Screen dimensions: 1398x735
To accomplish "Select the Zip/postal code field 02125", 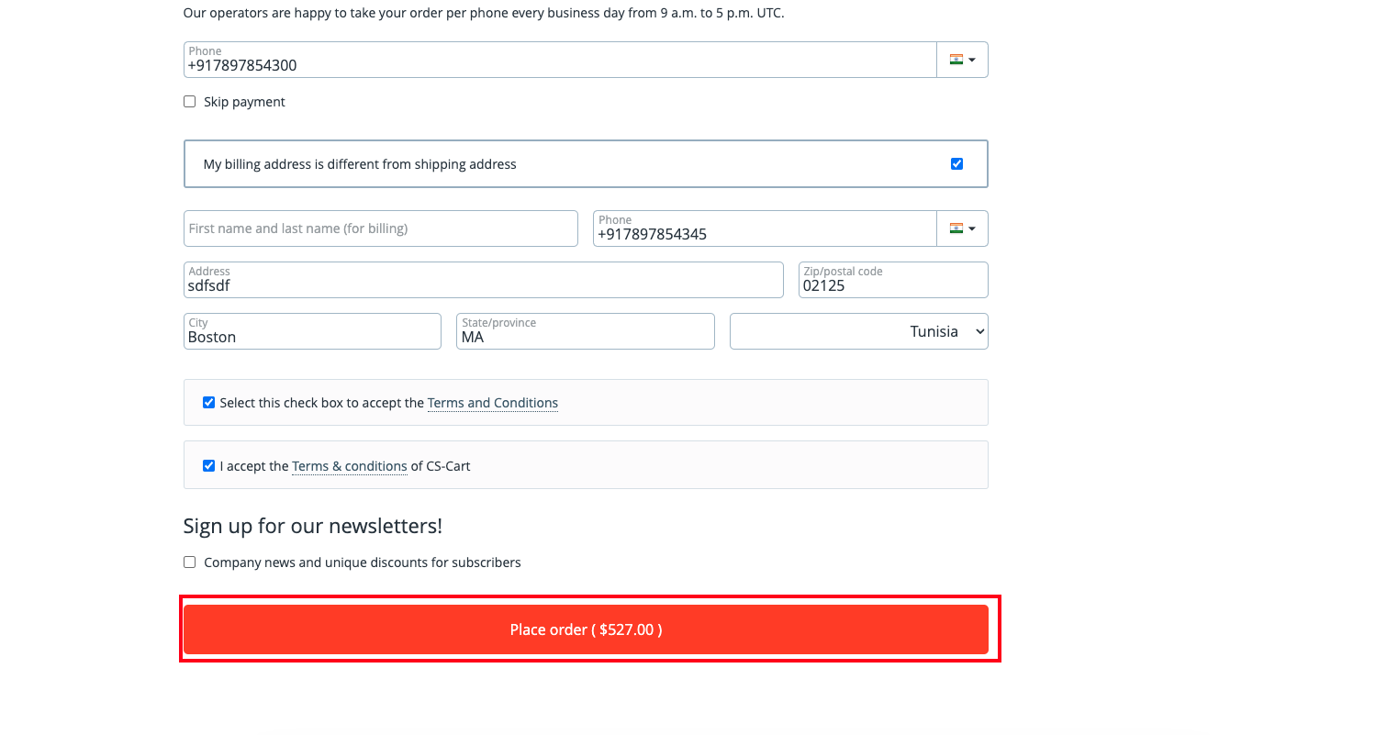I will (893, 280).
